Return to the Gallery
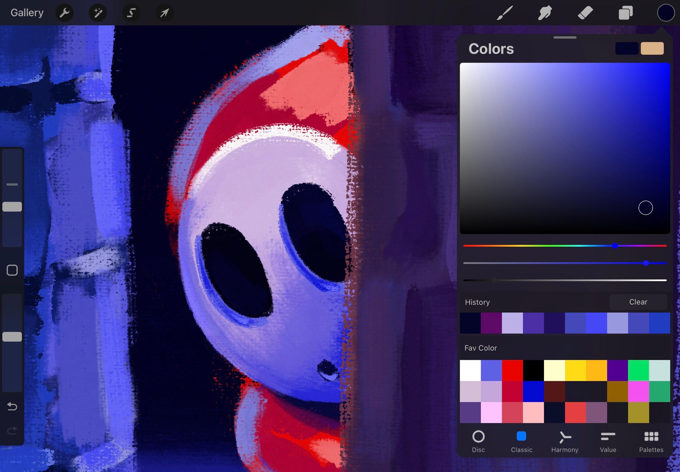This screenshot has width=680, height=472. 27,13
